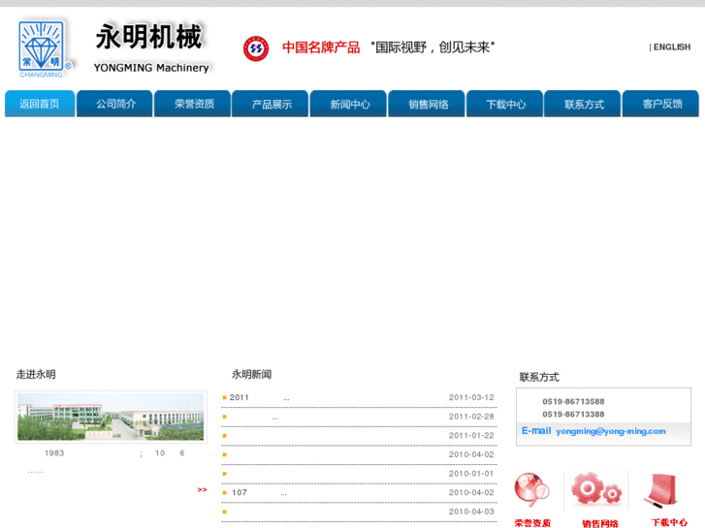Click the slogan 国际视野，创见未来
705x528 pixels.
click(x=433, y=47)
